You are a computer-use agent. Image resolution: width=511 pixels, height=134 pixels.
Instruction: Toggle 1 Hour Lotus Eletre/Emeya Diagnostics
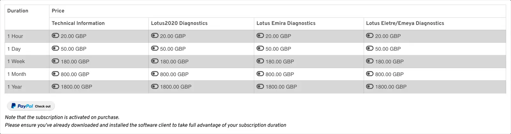(370, 36)
